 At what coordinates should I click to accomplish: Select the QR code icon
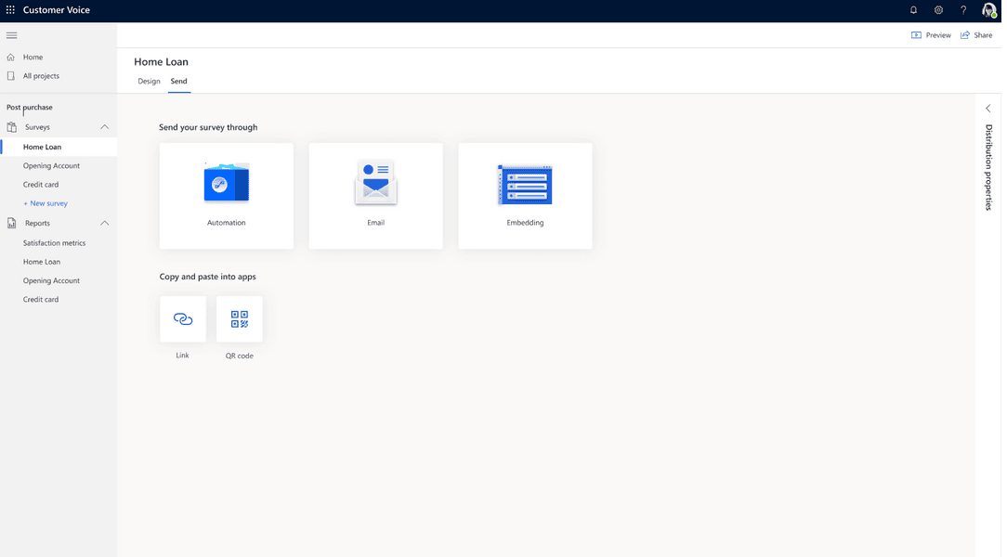coord(239,317)
